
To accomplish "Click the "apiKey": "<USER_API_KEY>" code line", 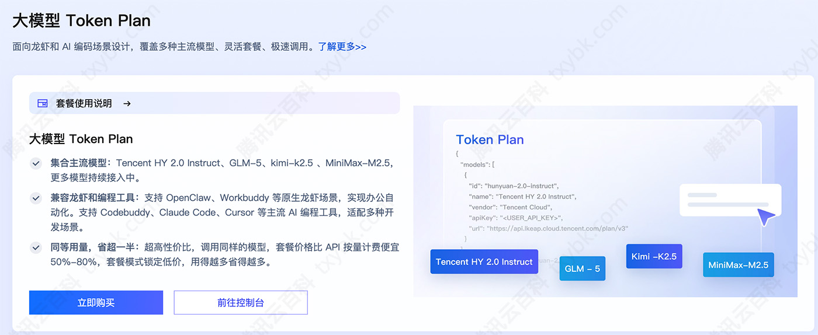I will tap(515, 218).
